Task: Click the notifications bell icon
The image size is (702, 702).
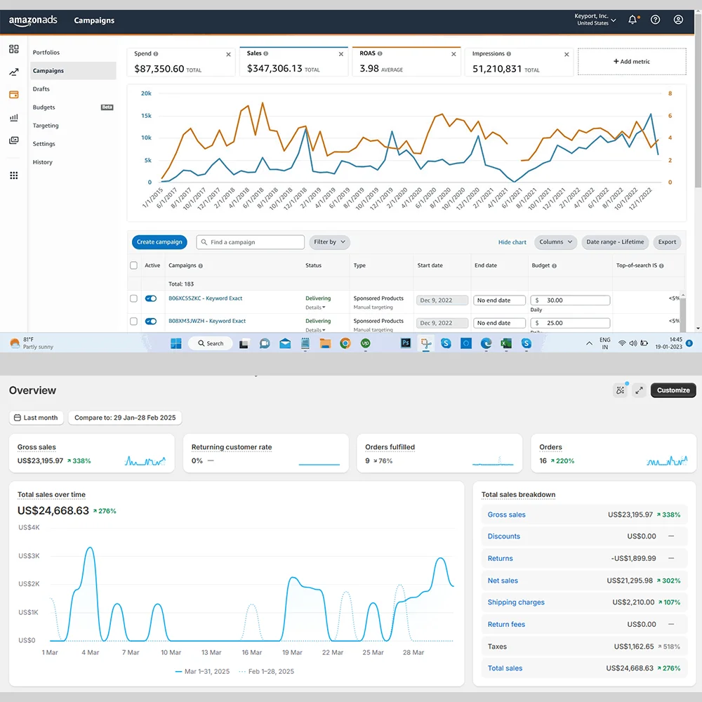Action: coord(633,20)
